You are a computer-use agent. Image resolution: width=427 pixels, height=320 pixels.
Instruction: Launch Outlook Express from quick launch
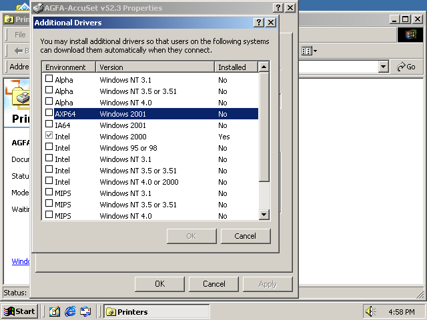pos(85,311)
